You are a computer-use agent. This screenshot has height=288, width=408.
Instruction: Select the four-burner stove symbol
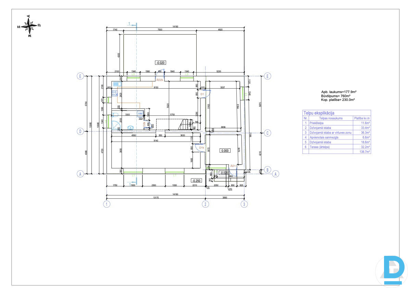(x=114, y=94)
